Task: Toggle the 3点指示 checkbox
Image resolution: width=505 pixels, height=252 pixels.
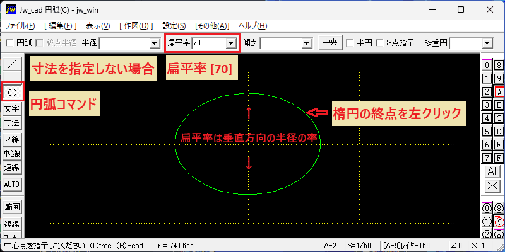Action: click(380, 43)
